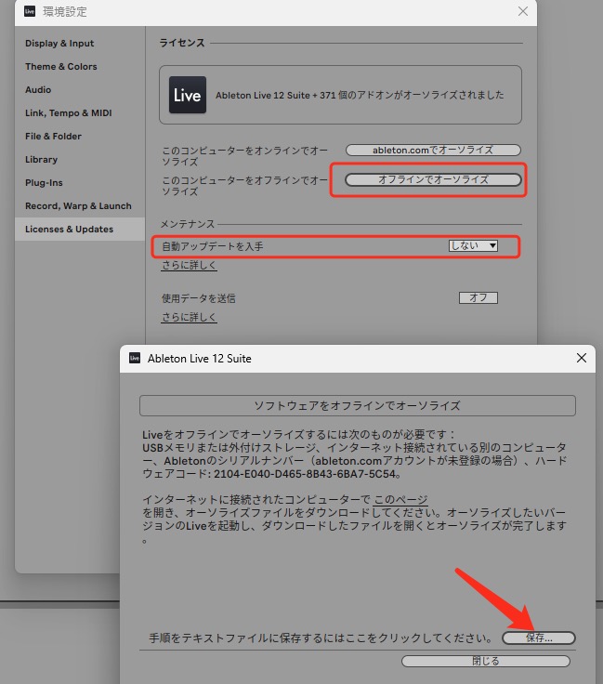603x684 pixels.
Task: Open さらに詳しく link under usage data
Action: [189, 317]
